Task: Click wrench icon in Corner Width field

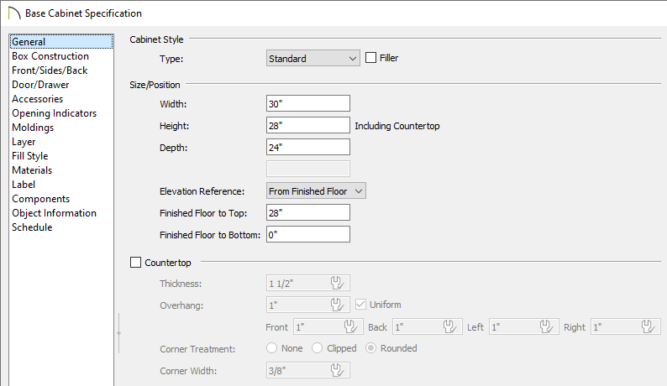Action: pyautogui.click(x=337, y=370)
